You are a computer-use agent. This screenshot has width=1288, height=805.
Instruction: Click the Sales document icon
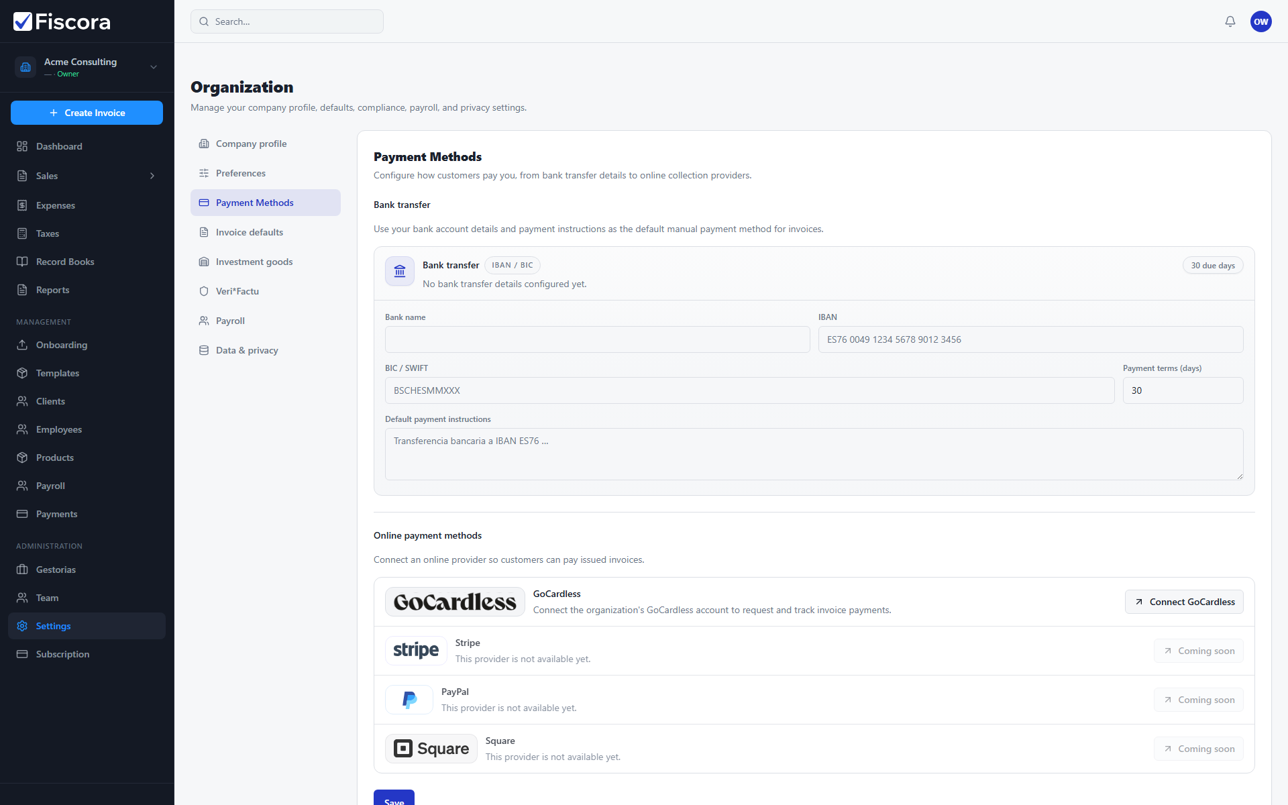[x=22, y=176]
